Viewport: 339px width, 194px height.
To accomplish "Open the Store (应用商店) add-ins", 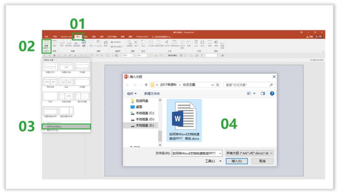I will (x=116, y=42).
